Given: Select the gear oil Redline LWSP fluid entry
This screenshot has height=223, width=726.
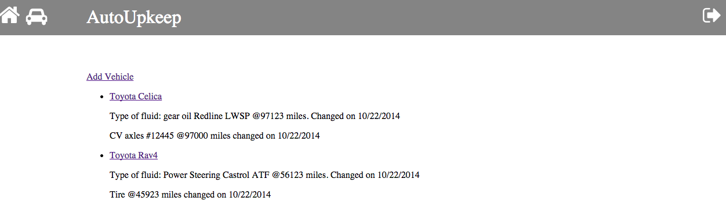Looking at the screenshot, I should (255, 116).
